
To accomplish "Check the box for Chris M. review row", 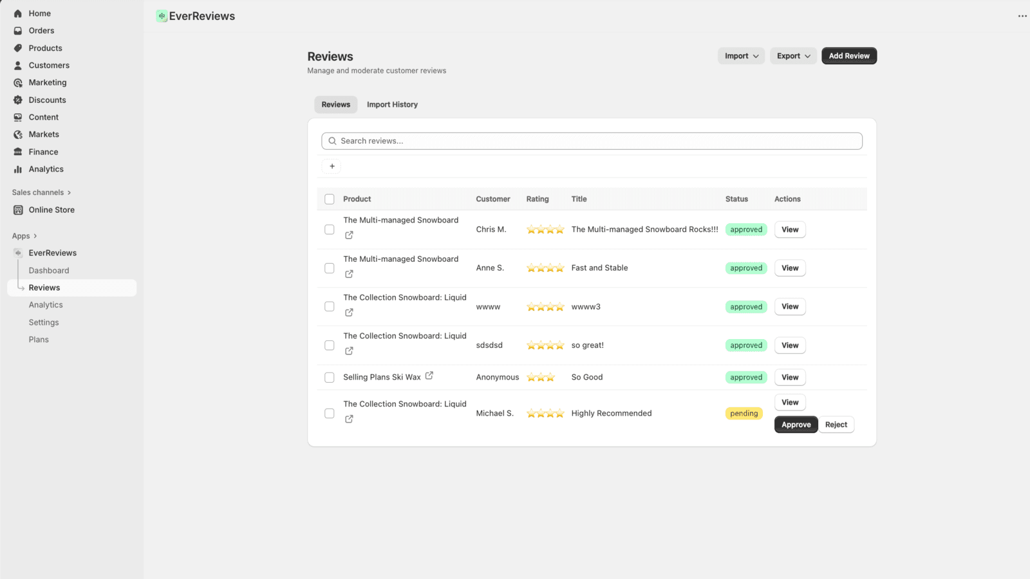I will 330,230.
